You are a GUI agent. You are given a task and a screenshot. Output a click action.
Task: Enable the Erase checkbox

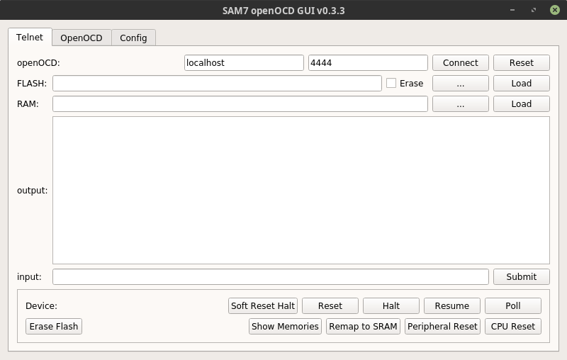(x=391, y=83)
